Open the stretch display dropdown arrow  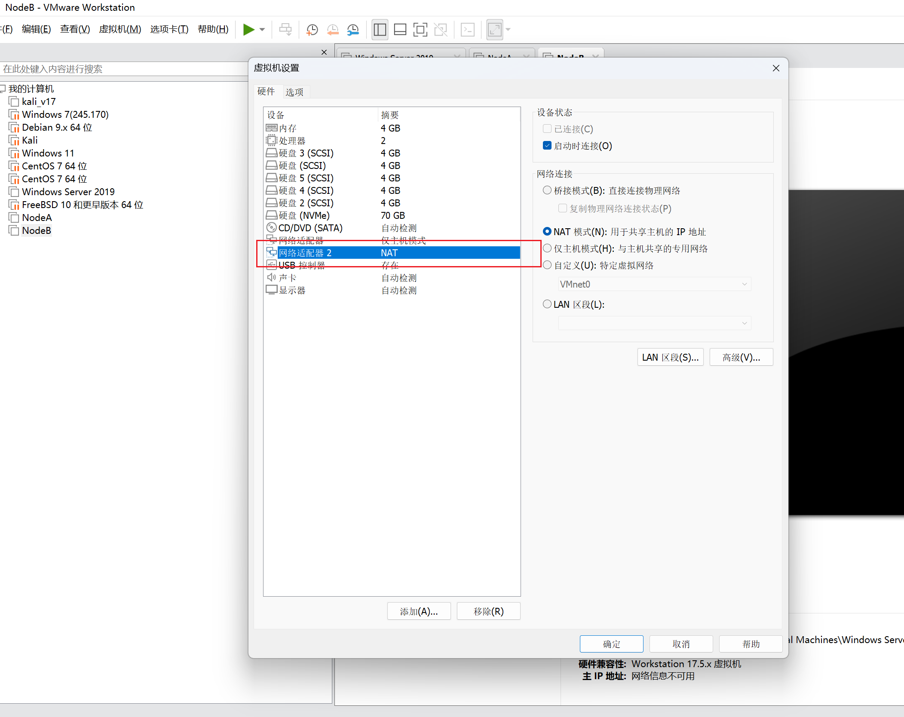coord(508,30)
